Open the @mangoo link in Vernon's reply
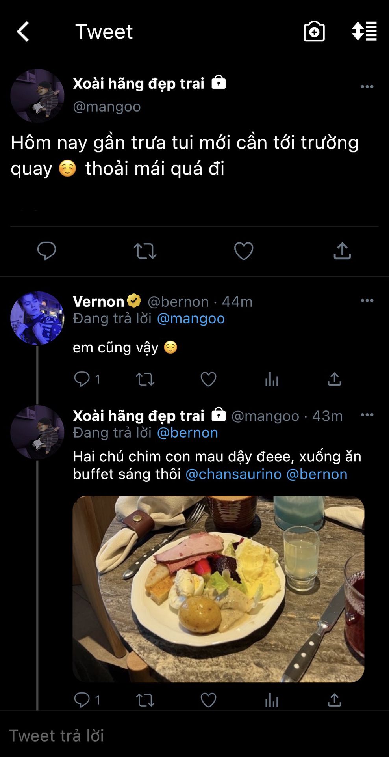Viewport: 389px width, 757px height. pos(191,319)
